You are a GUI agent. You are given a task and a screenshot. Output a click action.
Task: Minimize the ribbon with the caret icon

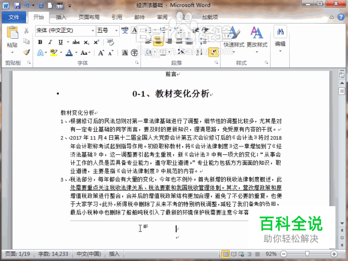(x=331, y=17)
